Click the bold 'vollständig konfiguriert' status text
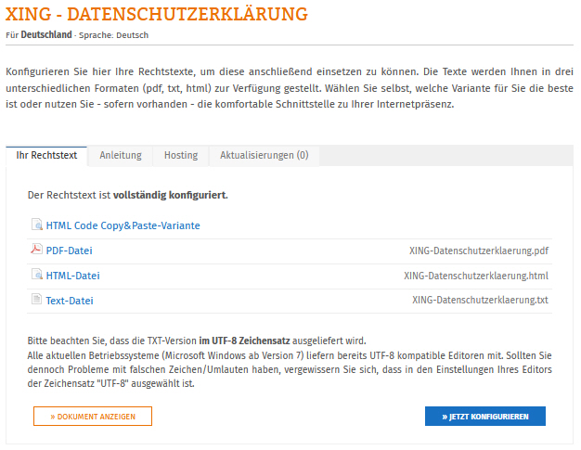The image size is (581, 450). point(170,195)
